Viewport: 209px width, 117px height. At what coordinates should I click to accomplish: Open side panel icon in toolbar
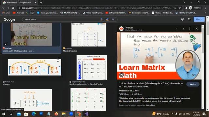click(x=185, y=8)
